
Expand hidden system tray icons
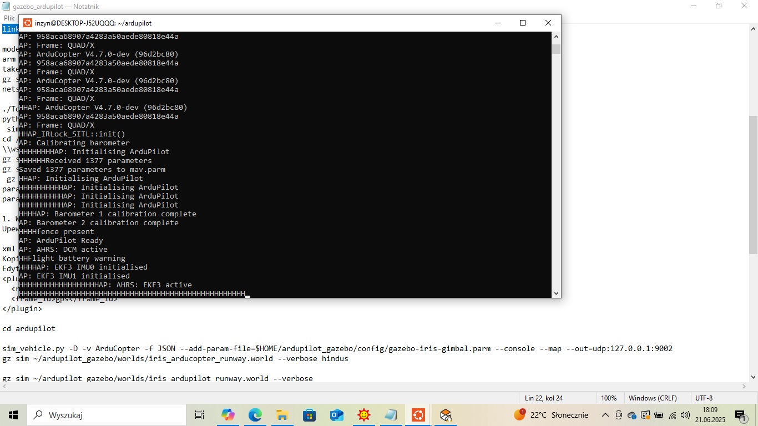click(x=606, y=415)
